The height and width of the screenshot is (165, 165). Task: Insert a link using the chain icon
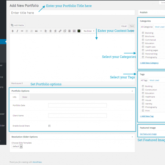[x=60, y=31]
